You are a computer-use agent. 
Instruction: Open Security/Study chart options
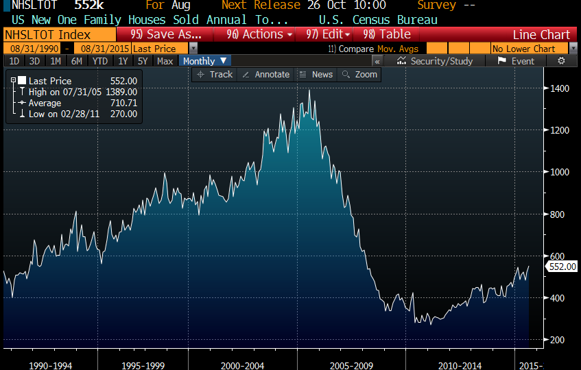[435, 61]
